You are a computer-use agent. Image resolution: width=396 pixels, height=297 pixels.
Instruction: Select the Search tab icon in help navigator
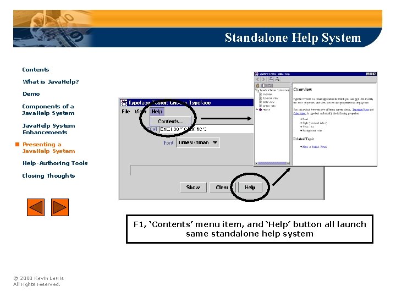coord(269,85)
